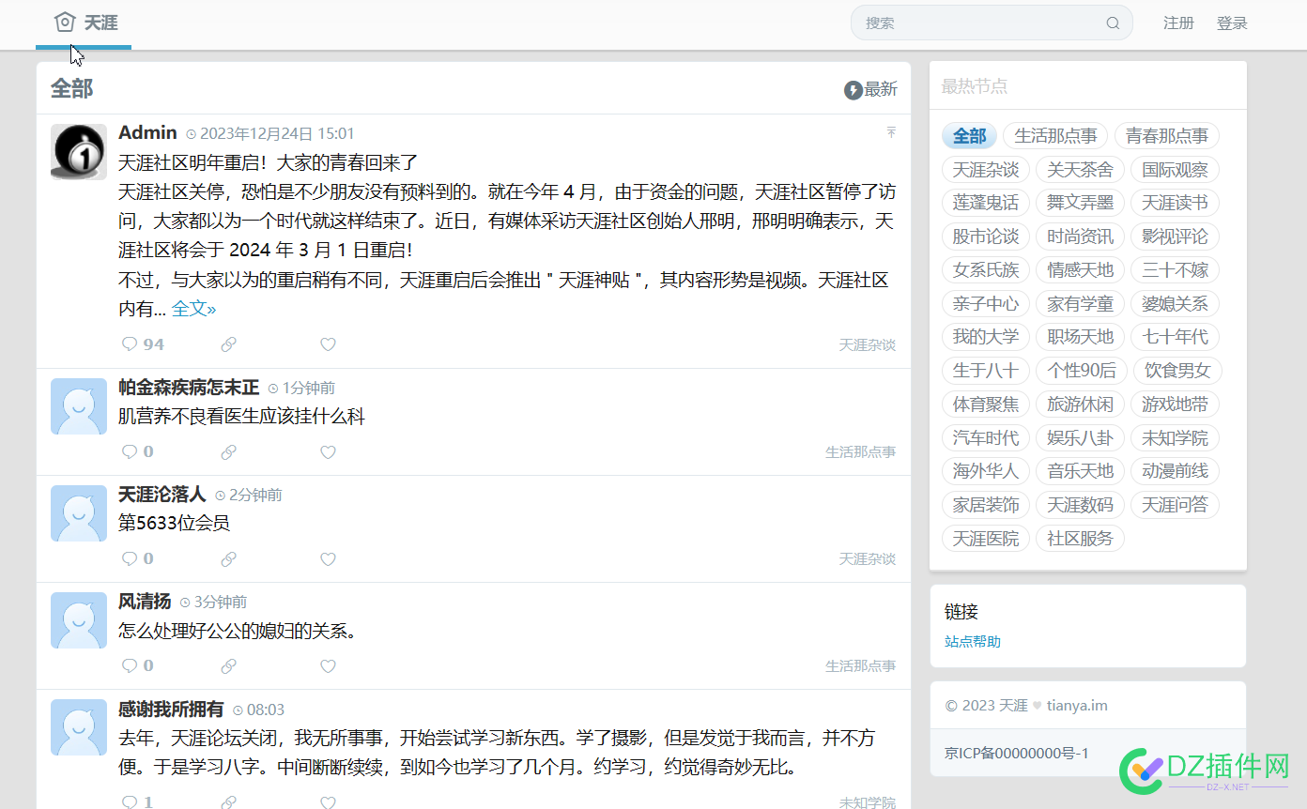Select 国际观察 node tag
The image size is (1307, 809).
(x=1175, y=170)
